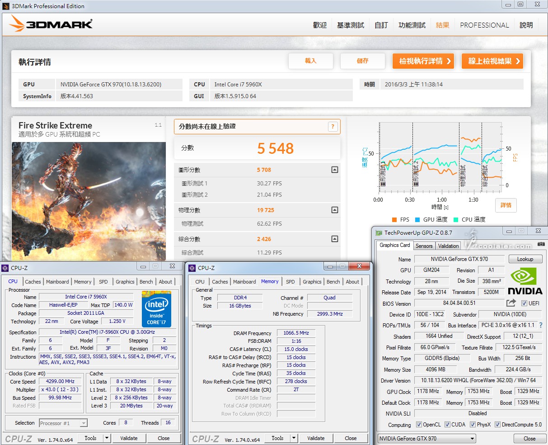Screen dimensions: 548x445
Task: Open SPD tab in CPU-Z Memory window
Action: point(290,282)
